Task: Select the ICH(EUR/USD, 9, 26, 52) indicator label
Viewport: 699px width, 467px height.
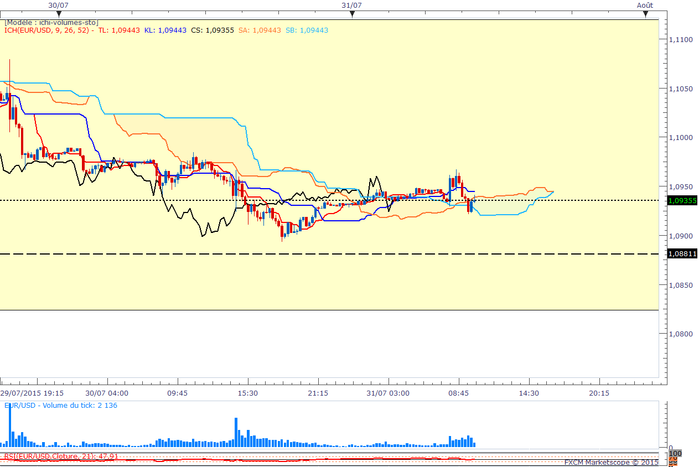Action: (x=47, y=30)
